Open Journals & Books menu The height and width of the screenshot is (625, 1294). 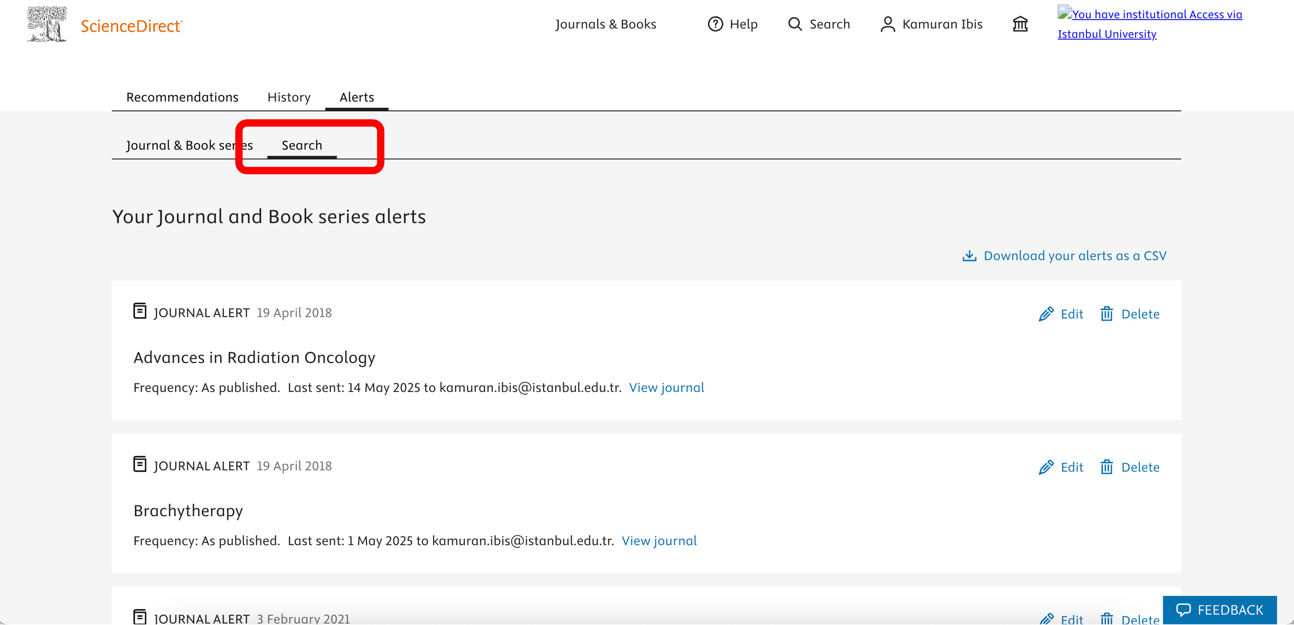(x=605, y=24)
